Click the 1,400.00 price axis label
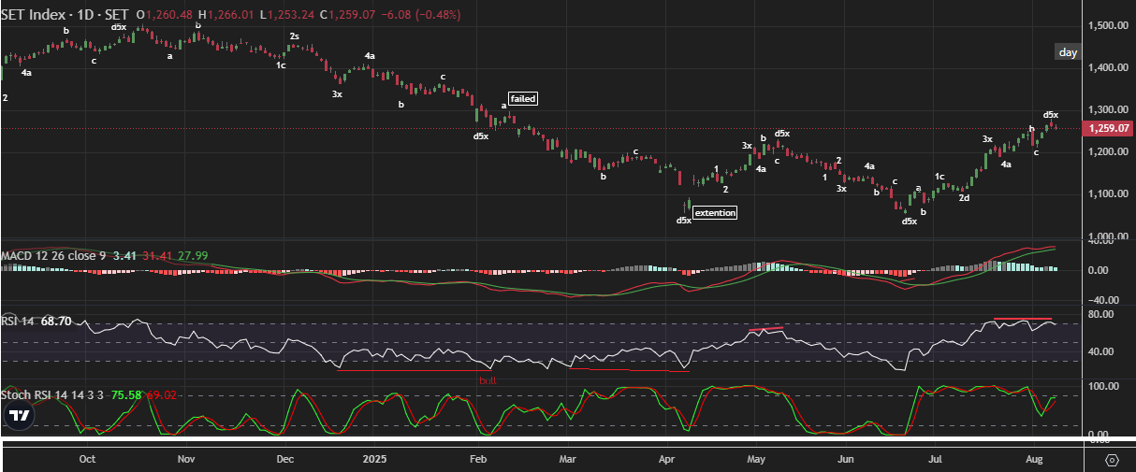 [x=1107, y=67]
